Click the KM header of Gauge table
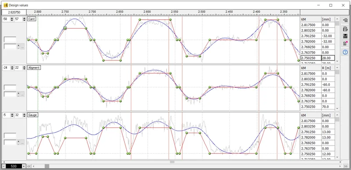The height and width of the screenshot is (170, 351). [x=311, y=115]
